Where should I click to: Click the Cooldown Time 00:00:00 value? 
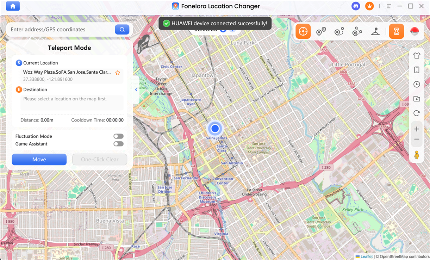click(x=115, y=120)
